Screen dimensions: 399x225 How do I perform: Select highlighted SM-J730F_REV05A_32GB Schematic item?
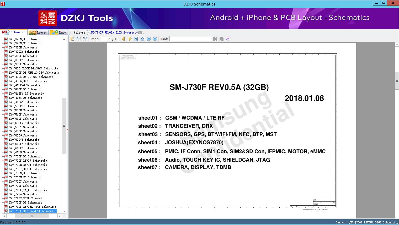33,211
